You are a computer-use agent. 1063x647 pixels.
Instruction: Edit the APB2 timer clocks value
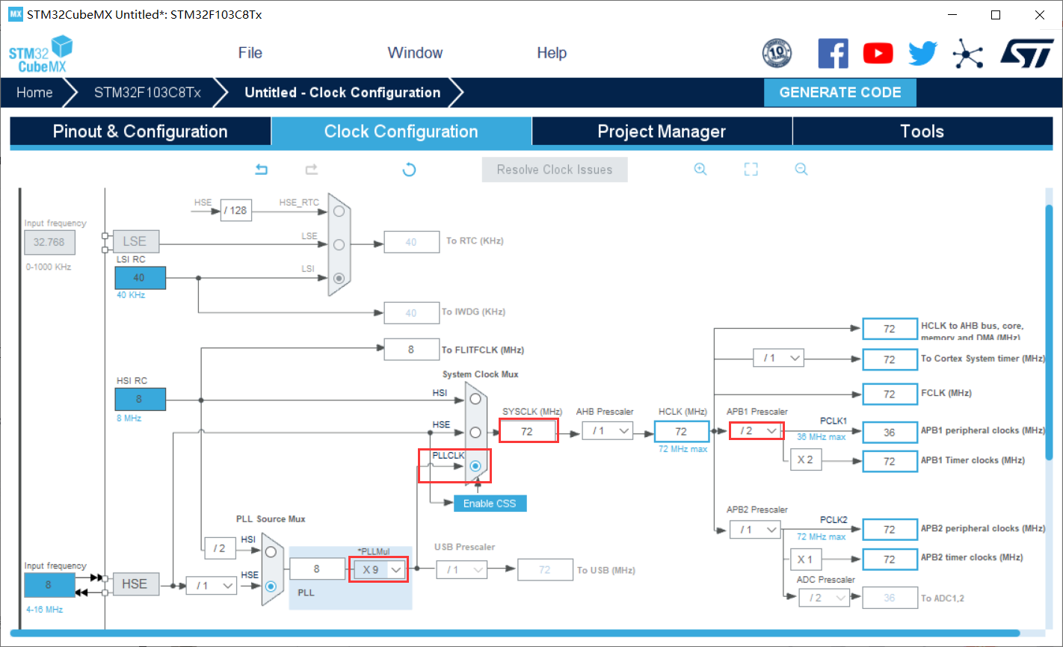coord(890,559)
